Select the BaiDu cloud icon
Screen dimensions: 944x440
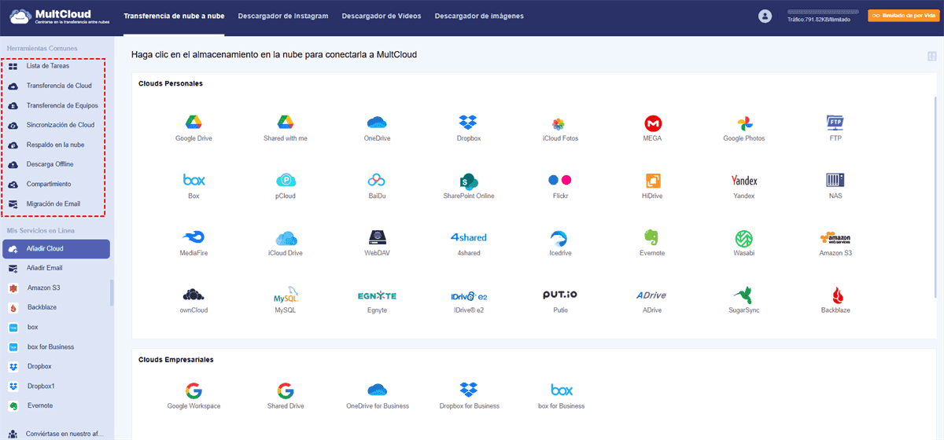pos(377,185)
